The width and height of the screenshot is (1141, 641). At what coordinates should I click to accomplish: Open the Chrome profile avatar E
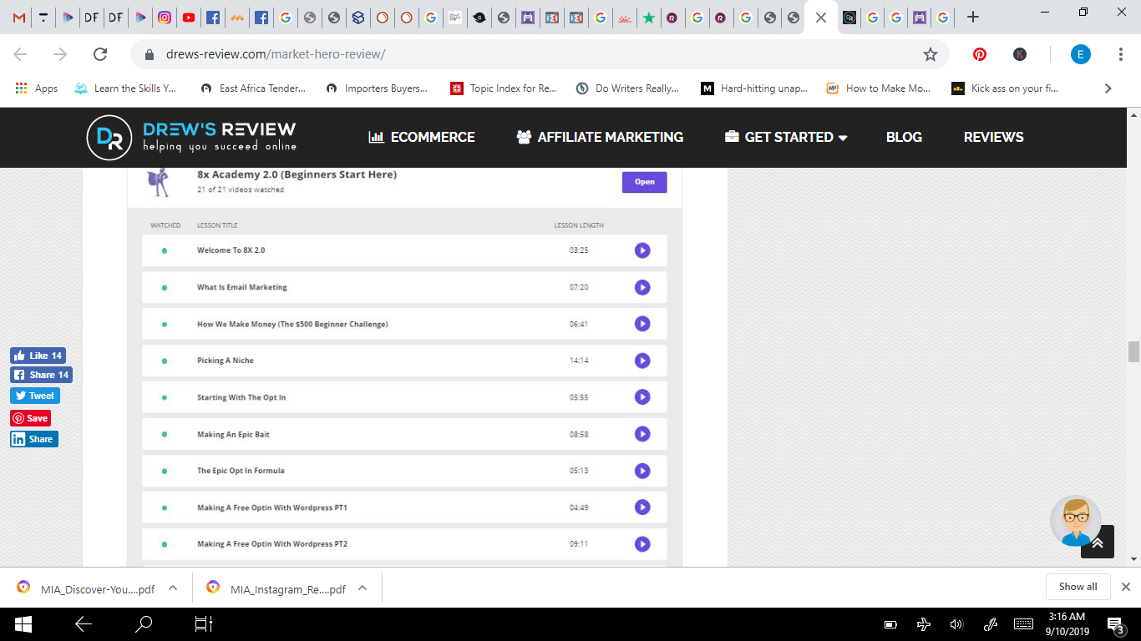(1081, 54)
